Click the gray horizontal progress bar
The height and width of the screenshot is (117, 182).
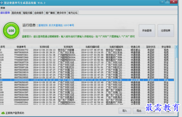tap(79, 31)
